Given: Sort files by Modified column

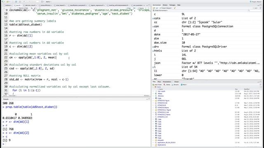Looking at the screenshot, I should coord(247,89).
